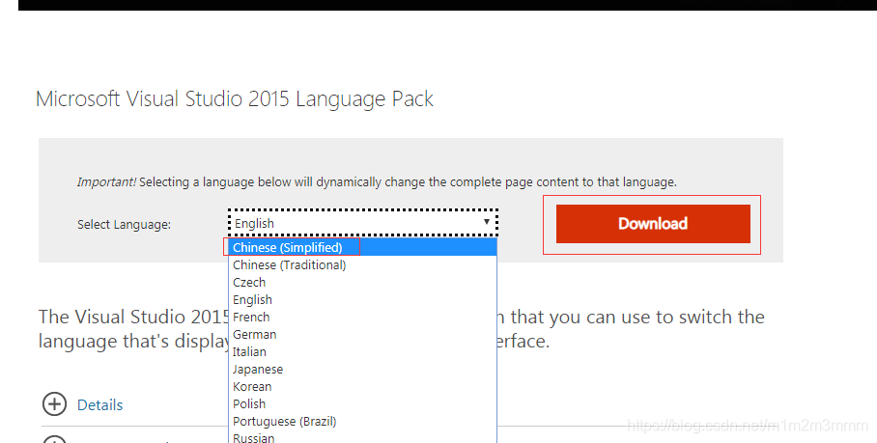The width and height of the screenshot is (877, 443).
Task: Choose Korean from the dropdown
Action: coord(362,387)
